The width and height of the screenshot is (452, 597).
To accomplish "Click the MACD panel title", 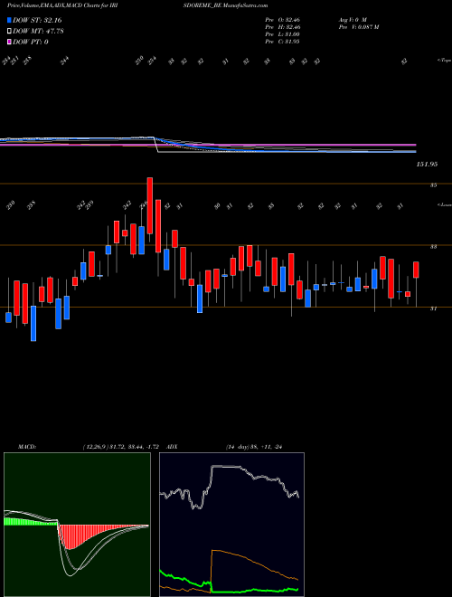I will [27, 446].
